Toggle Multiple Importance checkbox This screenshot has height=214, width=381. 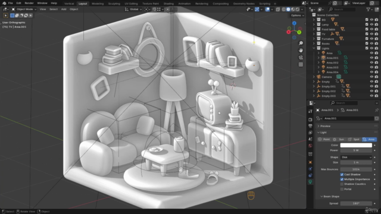point(342,180)
